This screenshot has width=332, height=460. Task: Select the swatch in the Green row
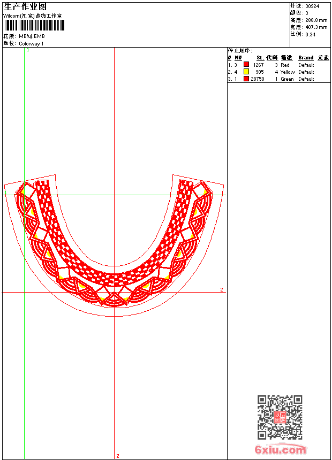(246, 79)
